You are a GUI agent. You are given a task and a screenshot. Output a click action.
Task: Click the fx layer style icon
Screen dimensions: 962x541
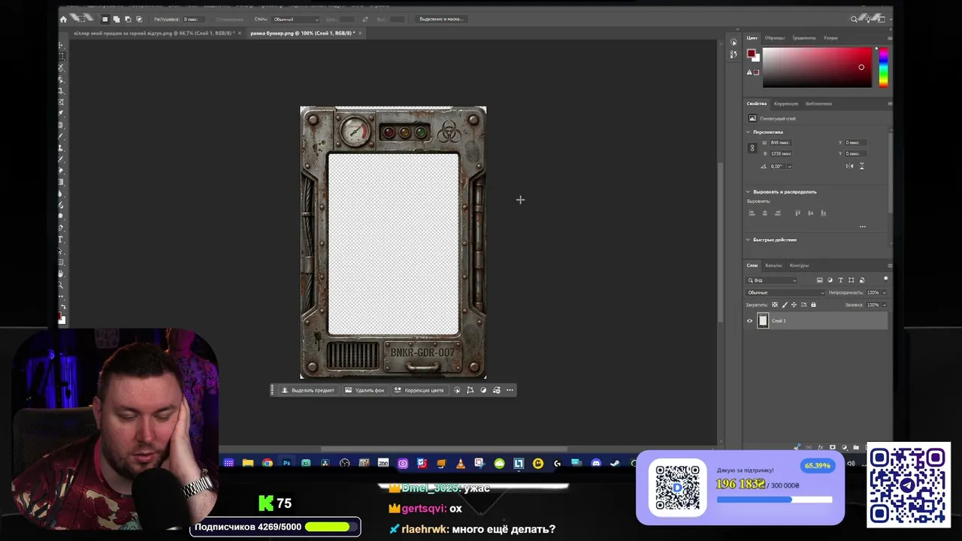coord(821,448)
